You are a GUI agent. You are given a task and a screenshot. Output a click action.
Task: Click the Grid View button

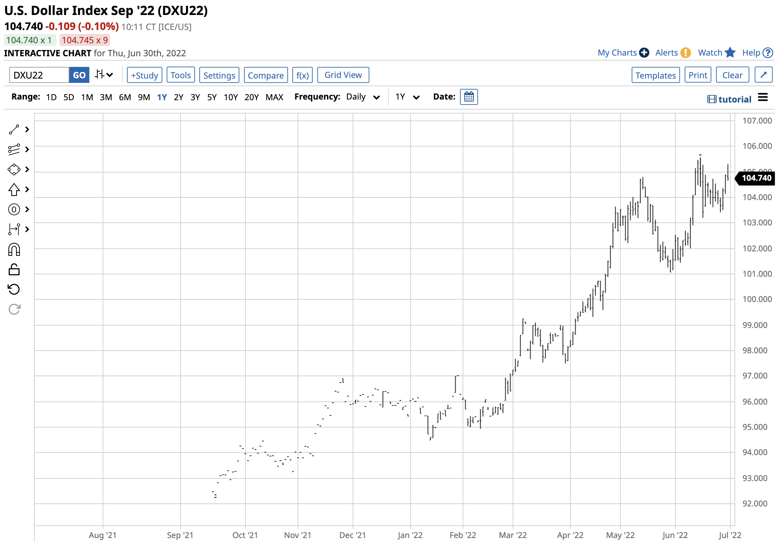(343, 75)
